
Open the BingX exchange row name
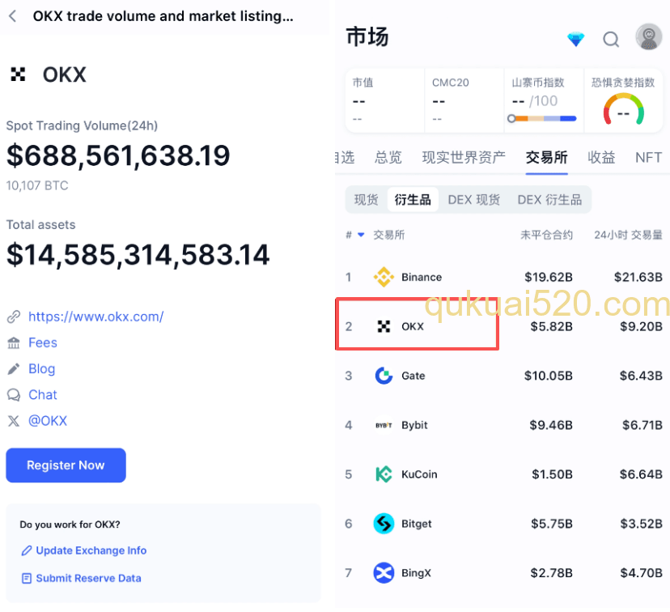point(416,572)
